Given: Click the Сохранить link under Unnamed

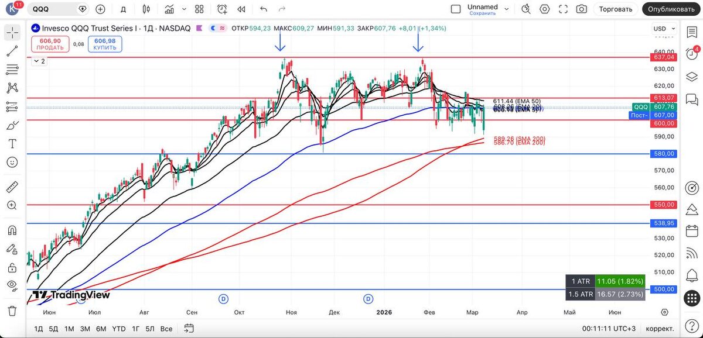Looking at the screenshot, I should click(x=483, y=13).
